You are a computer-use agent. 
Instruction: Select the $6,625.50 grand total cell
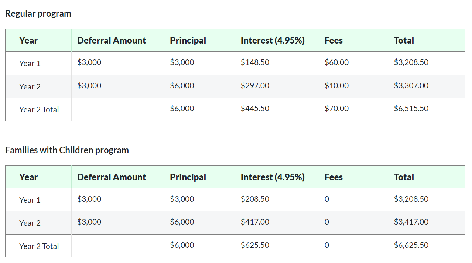click(411, 245)
